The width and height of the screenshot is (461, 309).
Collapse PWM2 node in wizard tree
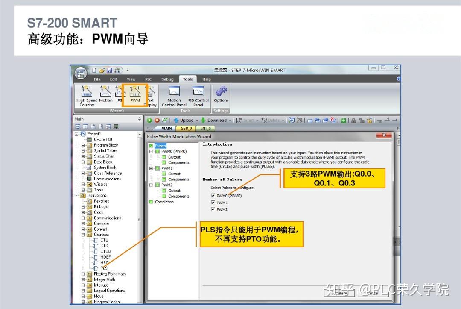click(151, 185)
